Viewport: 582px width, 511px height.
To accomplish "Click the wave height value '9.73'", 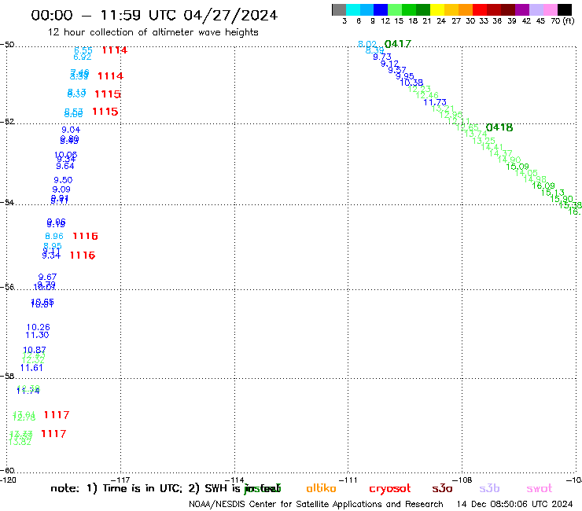I will [x=382, y=57].
